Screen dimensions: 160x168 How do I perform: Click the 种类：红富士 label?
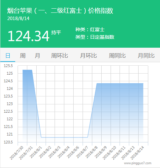(90, 29)
